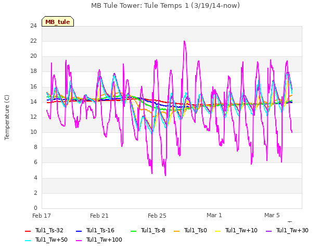Select the Tul1_Ts-8 legend label
Viewport: 333px width, 250px height.
pos(153,230)
